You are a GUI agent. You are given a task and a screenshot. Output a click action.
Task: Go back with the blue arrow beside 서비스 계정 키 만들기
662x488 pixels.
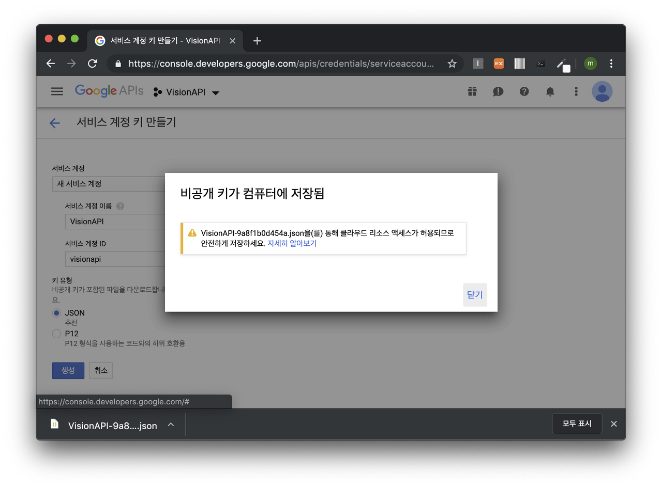[54, 123]
